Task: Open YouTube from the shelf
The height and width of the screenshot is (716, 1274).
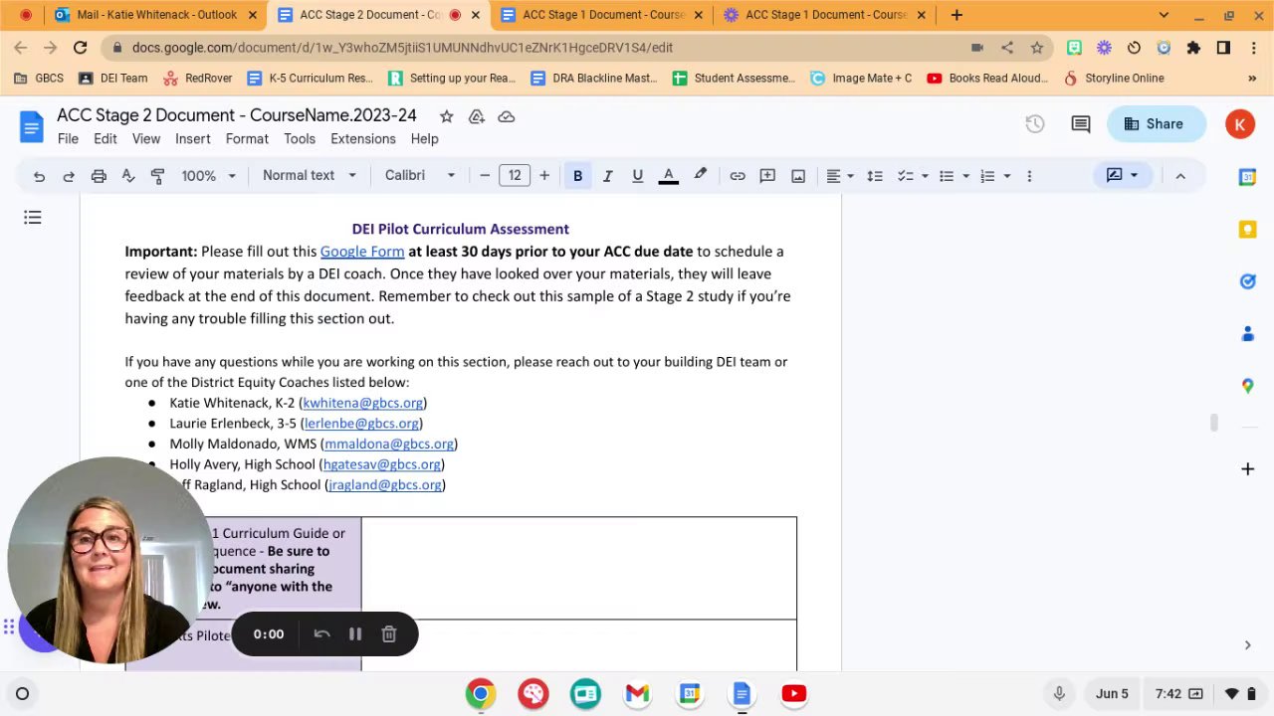Action: [793, 694]
